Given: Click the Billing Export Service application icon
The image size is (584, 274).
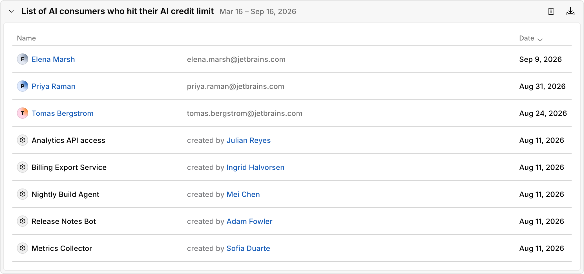Looking at the screenshot, I should [x=23, y=167].
